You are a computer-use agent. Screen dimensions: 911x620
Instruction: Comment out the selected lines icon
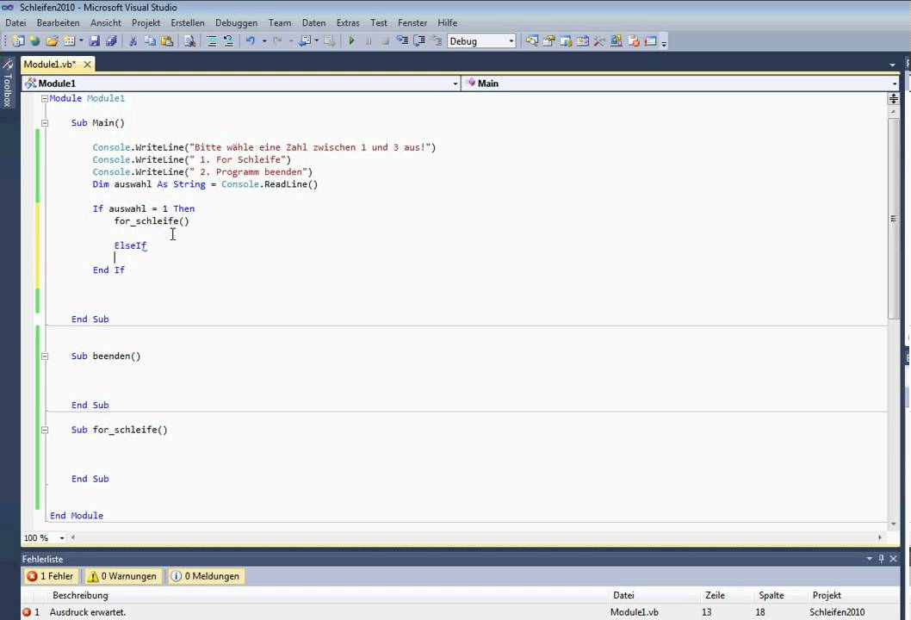tap(212, 41)
